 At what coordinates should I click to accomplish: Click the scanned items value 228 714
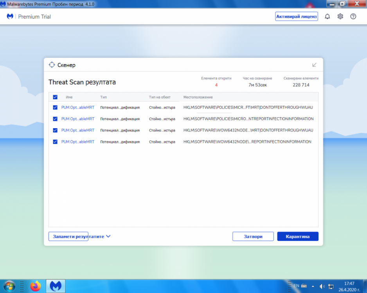click(x=301, y=85)
